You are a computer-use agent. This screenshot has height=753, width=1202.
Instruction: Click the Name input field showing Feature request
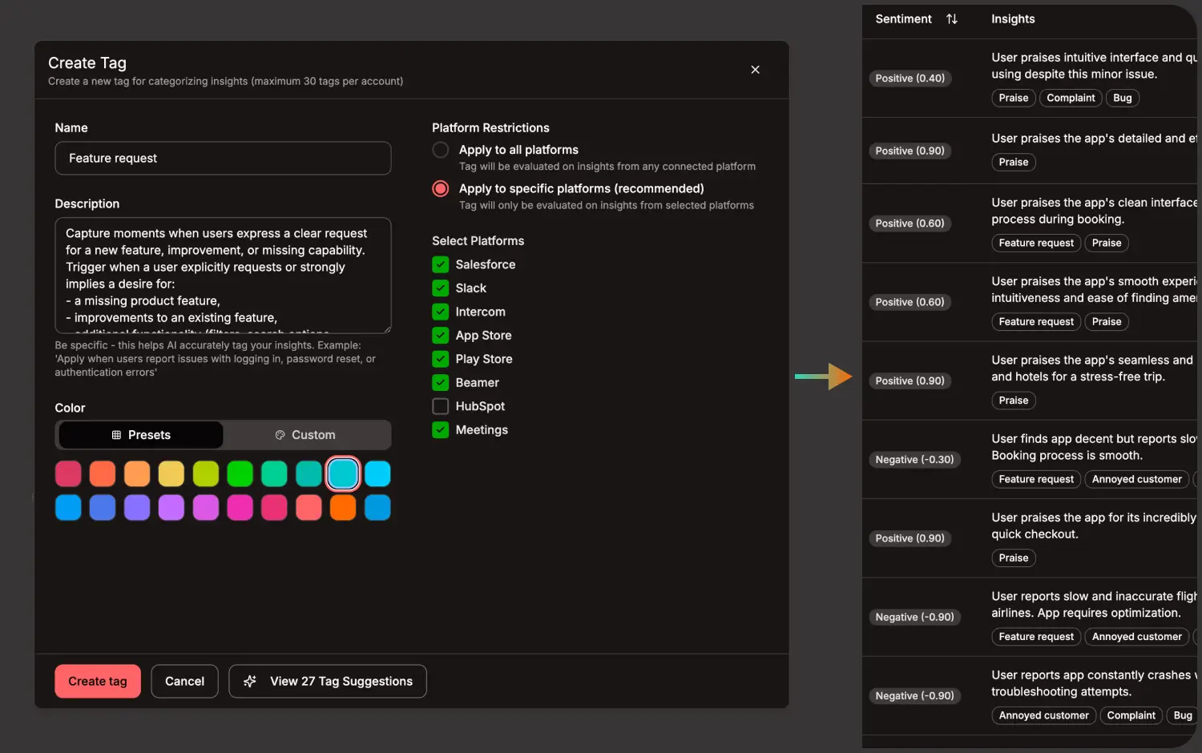pyautogui.click(x=223, y=158)
